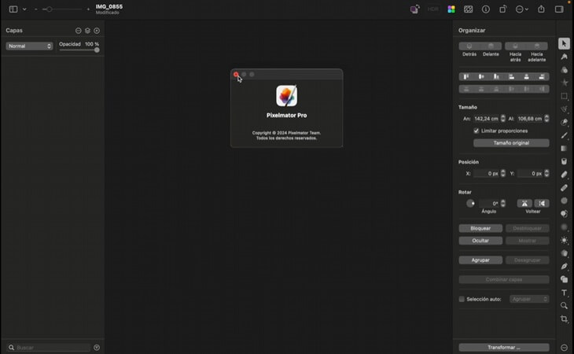Click the Tamaño original button
This screenshot has height=354, width=574.
click(x=511, y=142)
